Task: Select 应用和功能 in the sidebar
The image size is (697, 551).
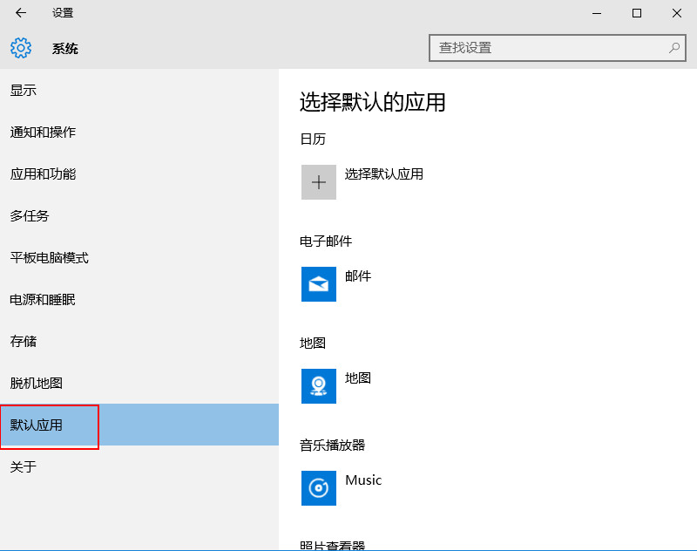Action: 43,174
